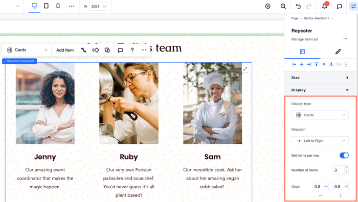Expand the Size section

coord(320,78)
